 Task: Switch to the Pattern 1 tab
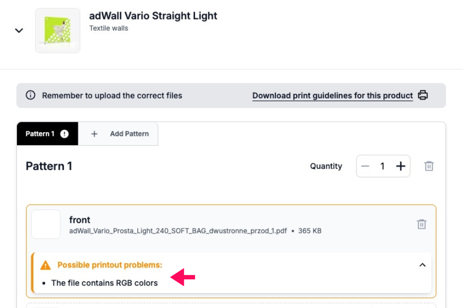[40, 133]
